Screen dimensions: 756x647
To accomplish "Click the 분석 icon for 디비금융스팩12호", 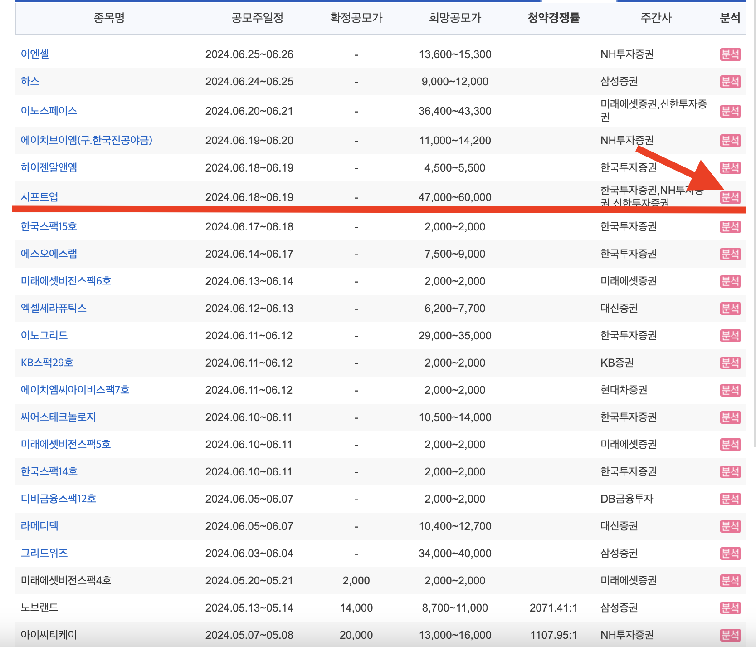I will [x=730, y=499].
